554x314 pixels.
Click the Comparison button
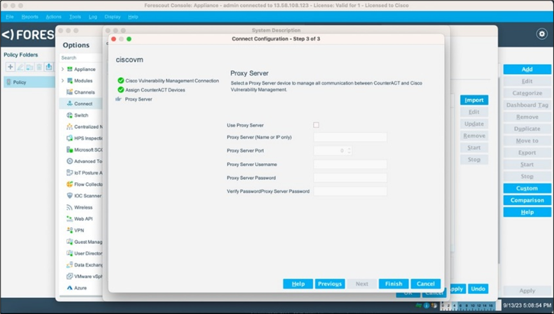point(527,200)
